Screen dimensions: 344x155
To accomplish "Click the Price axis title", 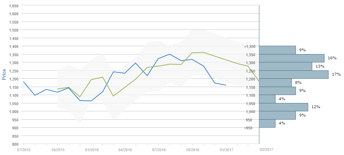I will [x=5, y=75].
